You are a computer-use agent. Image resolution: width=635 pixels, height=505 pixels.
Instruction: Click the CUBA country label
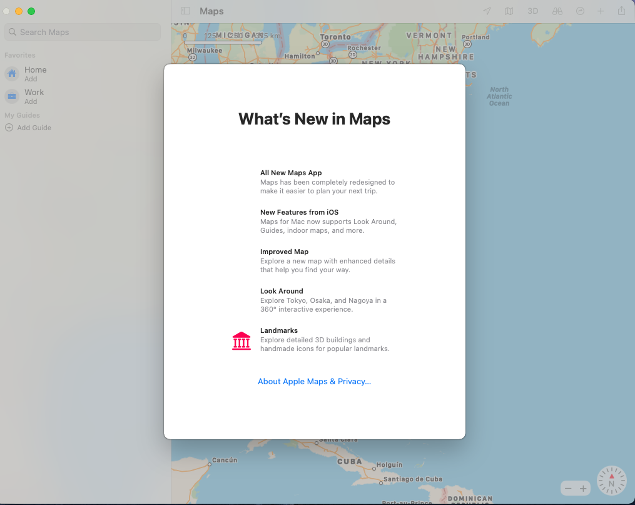click(x=350, y=462)
